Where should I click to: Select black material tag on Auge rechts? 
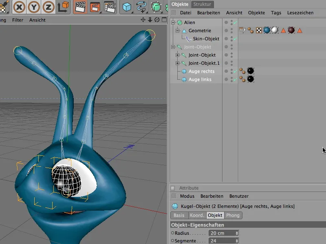pyautogui.click(x=251, y=71)
